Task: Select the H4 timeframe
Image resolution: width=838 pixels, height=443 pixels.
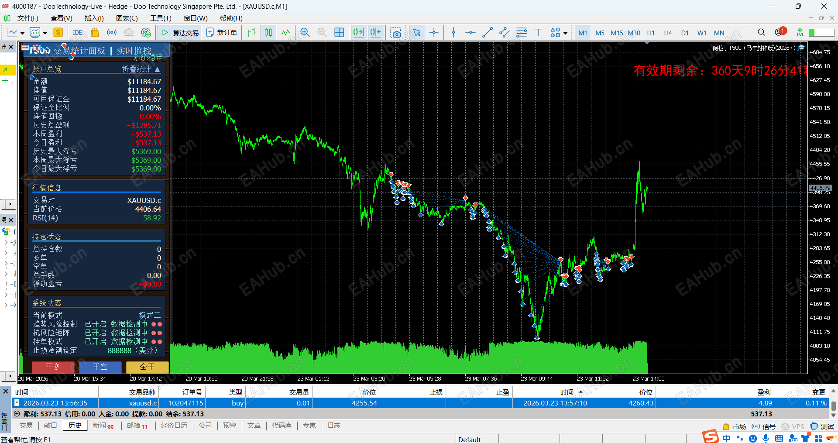Action: [668, 33]
